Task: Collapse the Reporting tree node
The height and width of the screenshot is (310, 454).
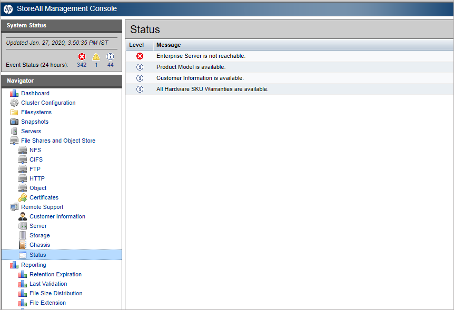Action: 14,265
